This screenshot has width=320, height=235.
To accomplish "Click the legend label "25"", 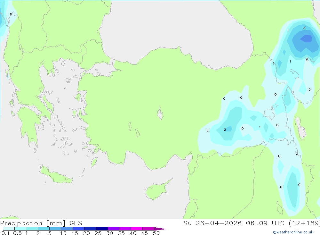I will (98, 233).
